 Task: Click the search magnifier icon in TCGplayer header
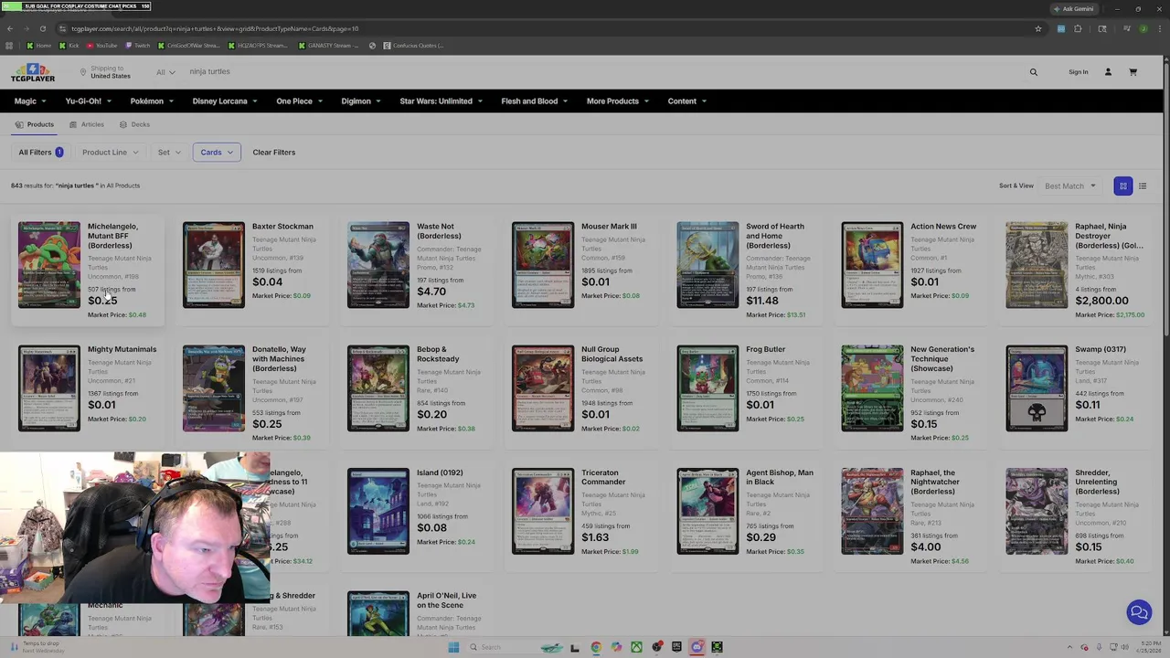coord(1034,72)
